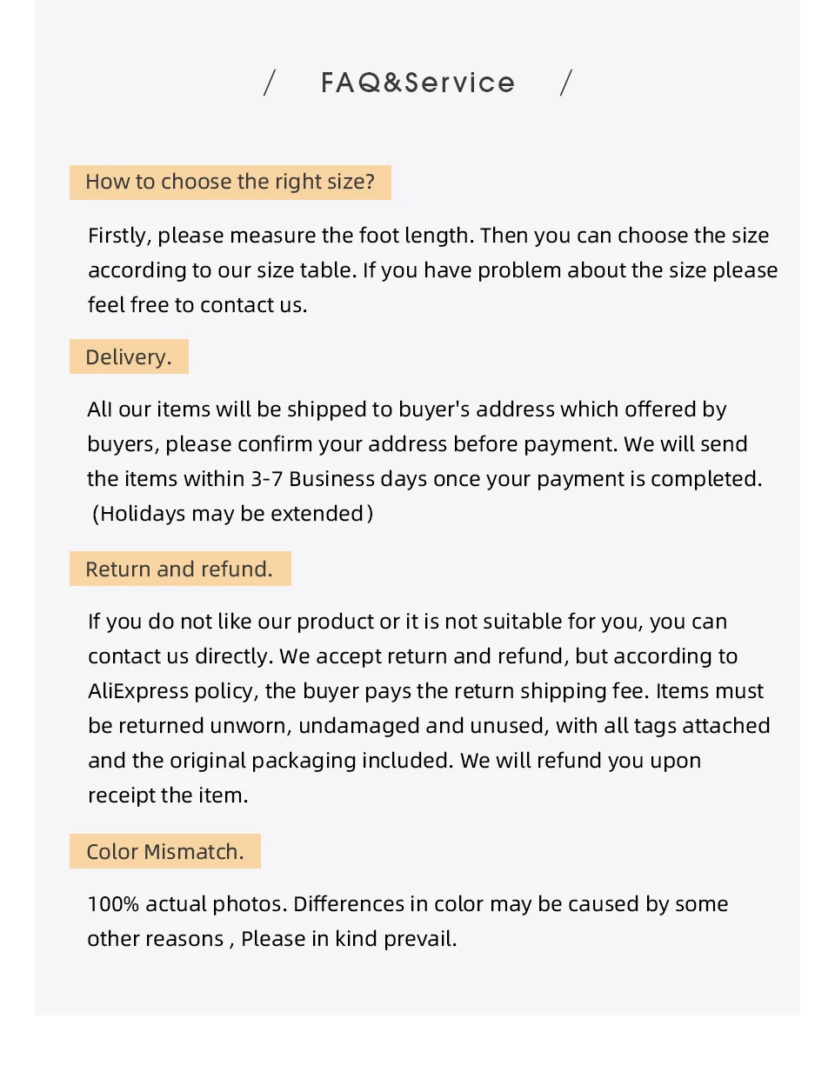Click '(Holidays may be extended)' note
This screenshot has height=1085, width=835.
click(232, 514)
